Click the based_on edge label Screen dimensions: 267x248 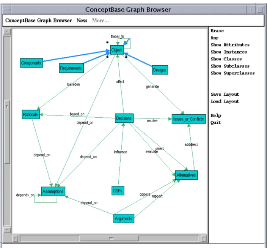77,114
